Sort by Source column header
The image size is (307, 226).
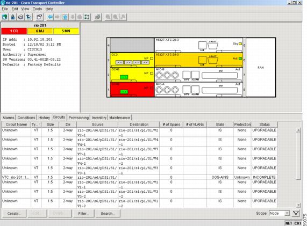(97, 125)
